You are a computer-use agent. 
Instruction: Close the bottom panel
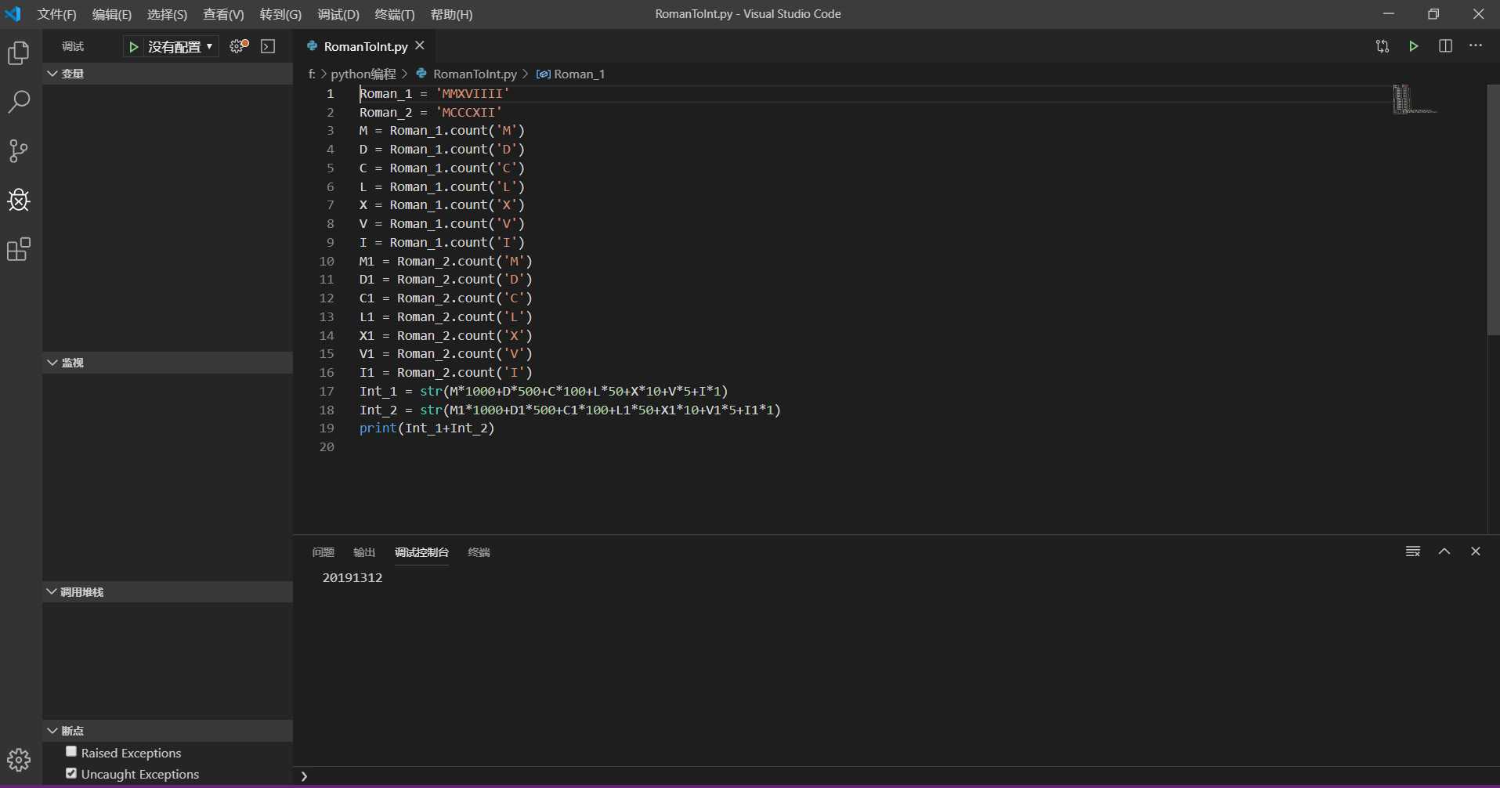pyautogui.click(x=1476, y=551)
